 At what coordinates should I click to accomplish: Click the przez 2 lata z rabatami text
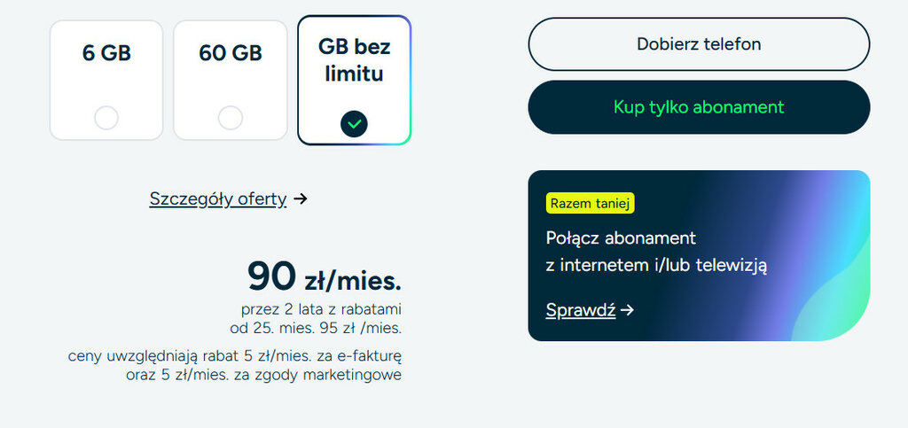[x=321, y=309]
